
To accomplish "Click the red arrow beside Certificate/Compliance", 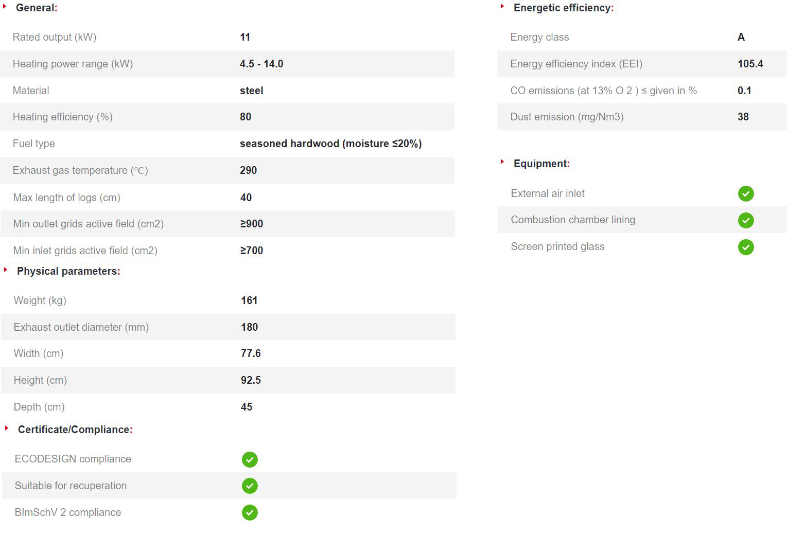I will point(7,428).
